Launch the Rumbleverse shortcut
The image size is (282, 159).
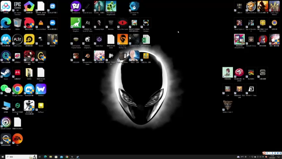(x=76, y=7)
